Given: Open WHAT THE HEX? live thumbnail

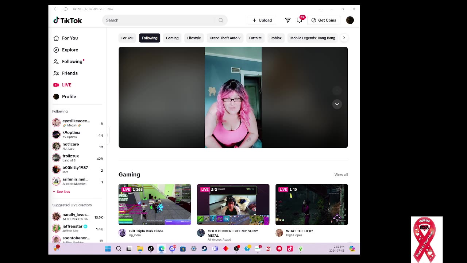Looking at the screenshot, I should coord(312,205).
